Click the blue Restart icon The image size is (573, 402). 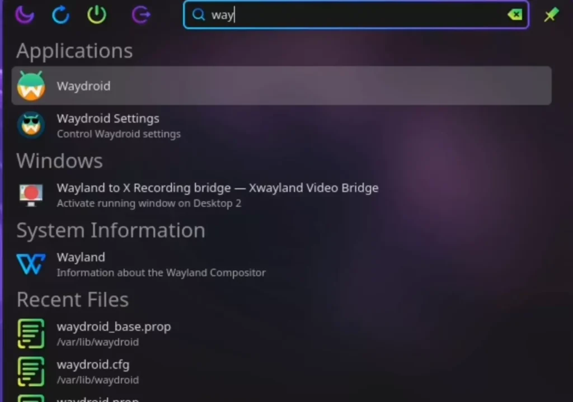tap(60, 15)
